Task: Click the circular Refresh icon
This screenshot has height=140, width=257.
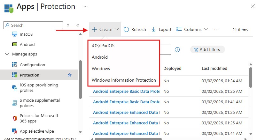Action: [x=126, y=29]
